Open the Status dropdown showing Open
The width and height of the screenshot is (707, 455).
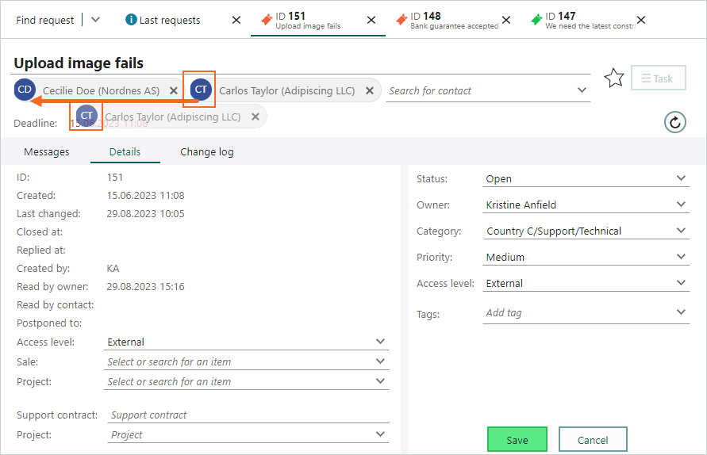click(x=586, y=178)
